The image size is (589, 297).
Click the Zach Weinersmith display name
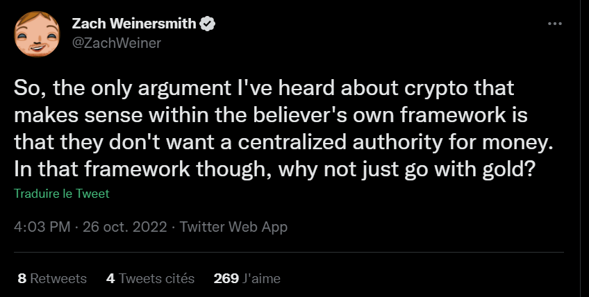pos(134,25)
